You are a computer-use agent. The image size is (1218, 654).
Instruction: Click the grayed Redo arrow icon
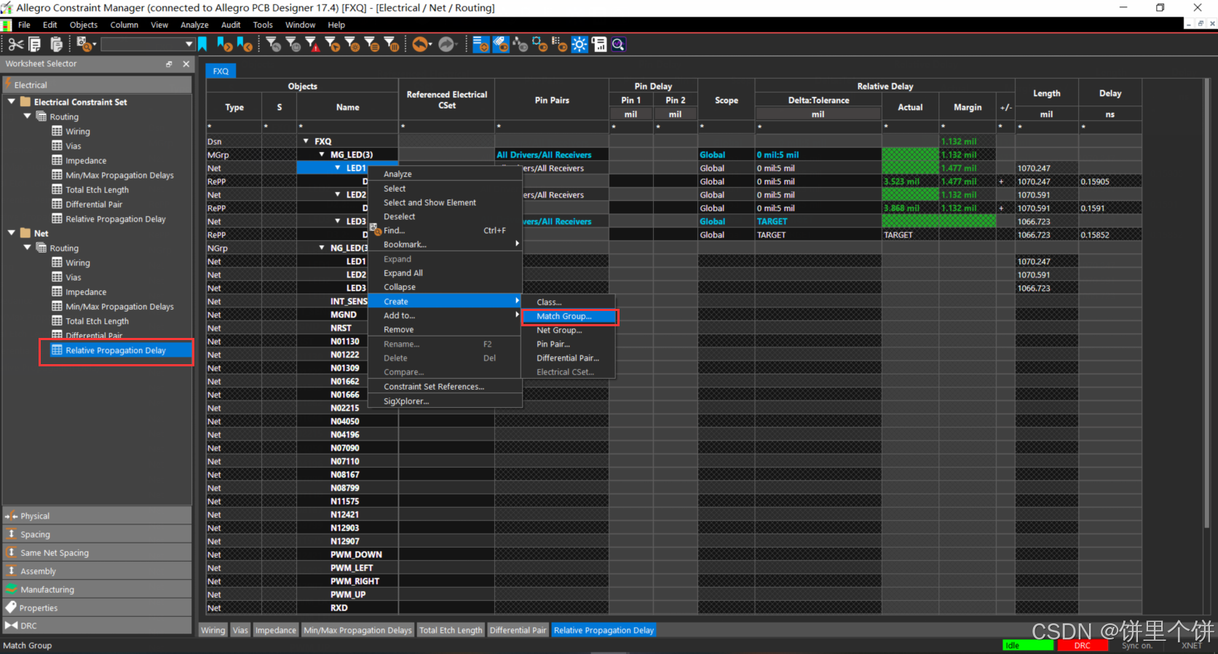(446, 44)
